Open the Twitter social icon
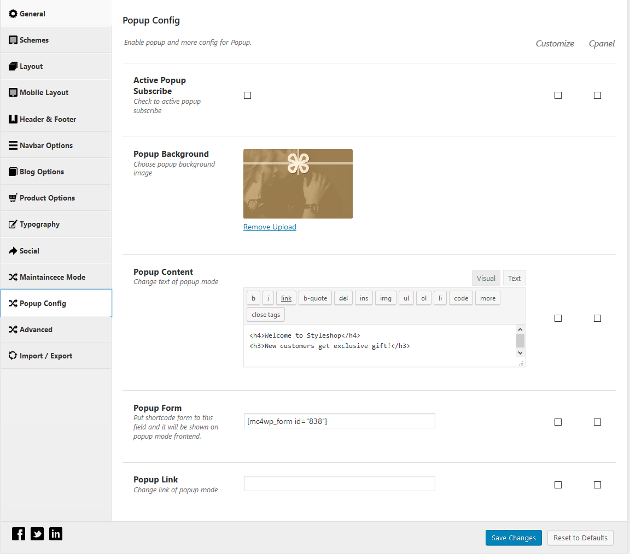The height and width of the screenshot is (554, 630). [37, 534]
